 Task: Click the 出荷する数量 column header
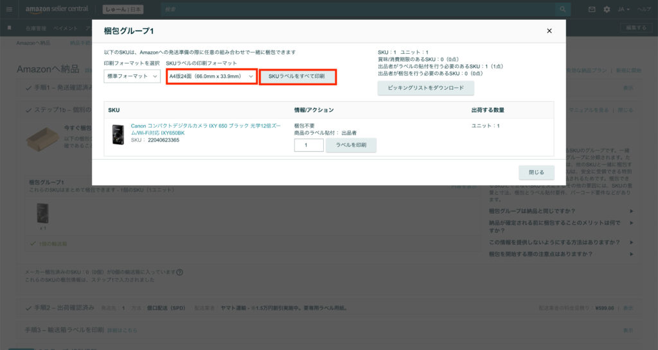[x=488, y=110]
